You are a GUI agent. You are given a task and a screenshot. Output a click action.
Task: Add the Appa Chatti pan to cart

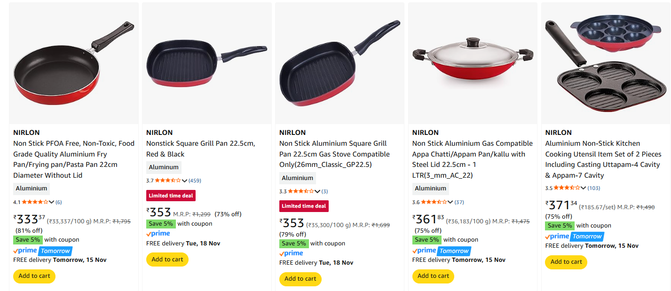coord(433,276)
